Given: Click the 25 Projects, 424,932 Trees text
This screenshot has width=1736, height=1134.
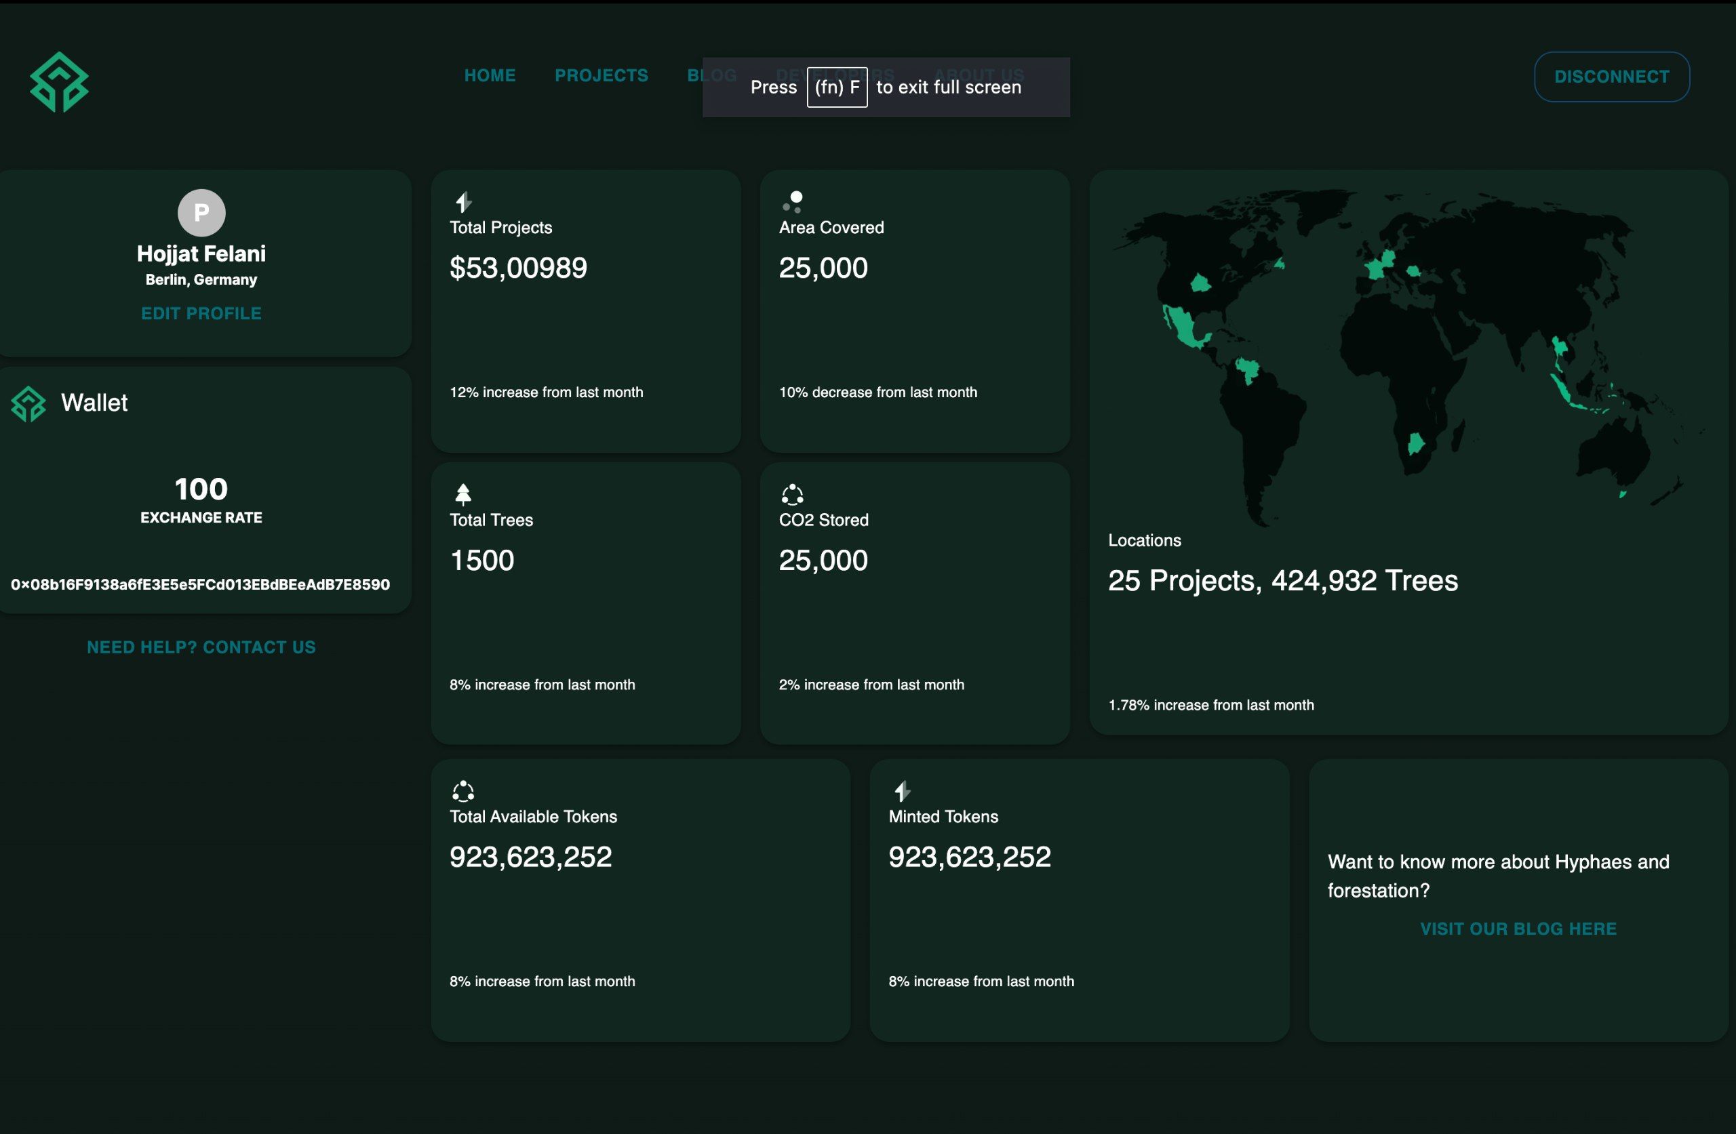Looking at the screenshot, I should tap(1283, 581).
